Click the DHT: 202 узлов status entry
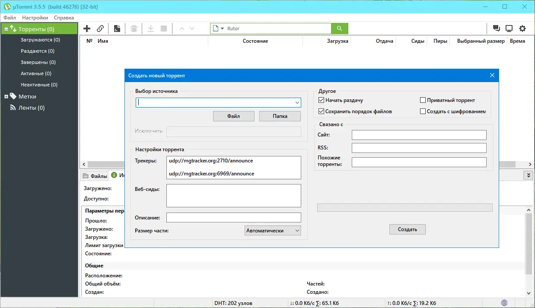 click(233, 303)
